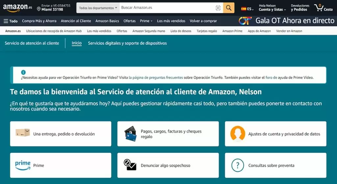Open the Amazon.es logo home link
Image resolution: width=337 pixels, height=184 pixels.
tap(17, 8)
